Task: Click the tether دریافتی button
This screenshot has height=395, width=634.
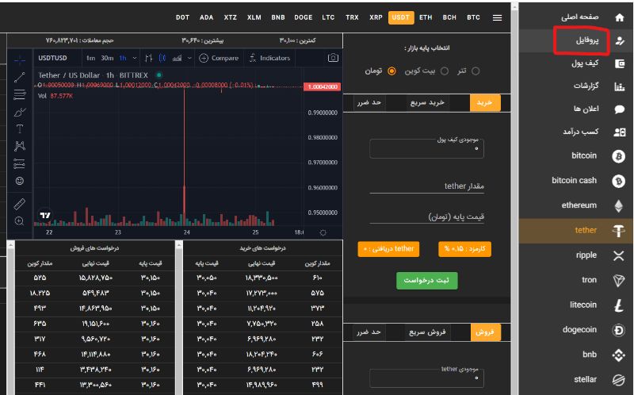Action: 388,249
